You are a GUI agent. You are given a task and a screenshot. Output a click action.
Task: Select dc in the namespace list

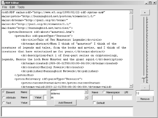pyautogui.click(x=52, y=97)
